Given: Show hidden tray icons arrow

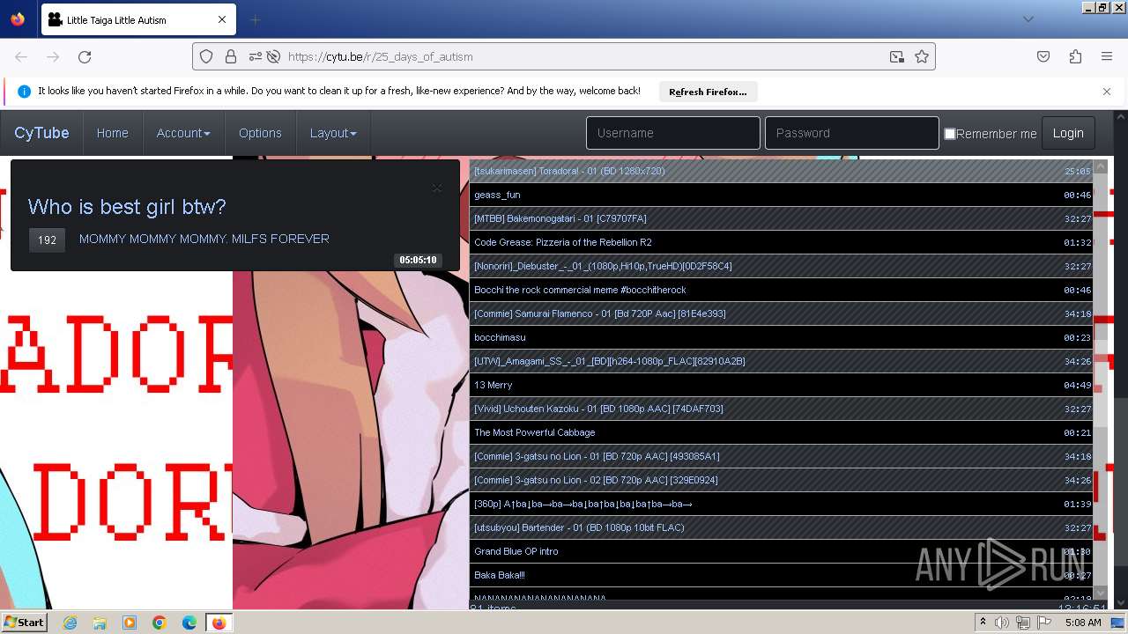Looking at the screenshot, I should pos(983,623).
